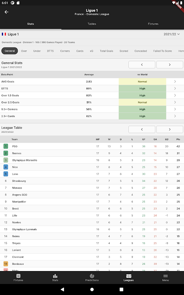Tap the Android home circle button
Viewport: 184px width, 295px height.
[92, 289]
